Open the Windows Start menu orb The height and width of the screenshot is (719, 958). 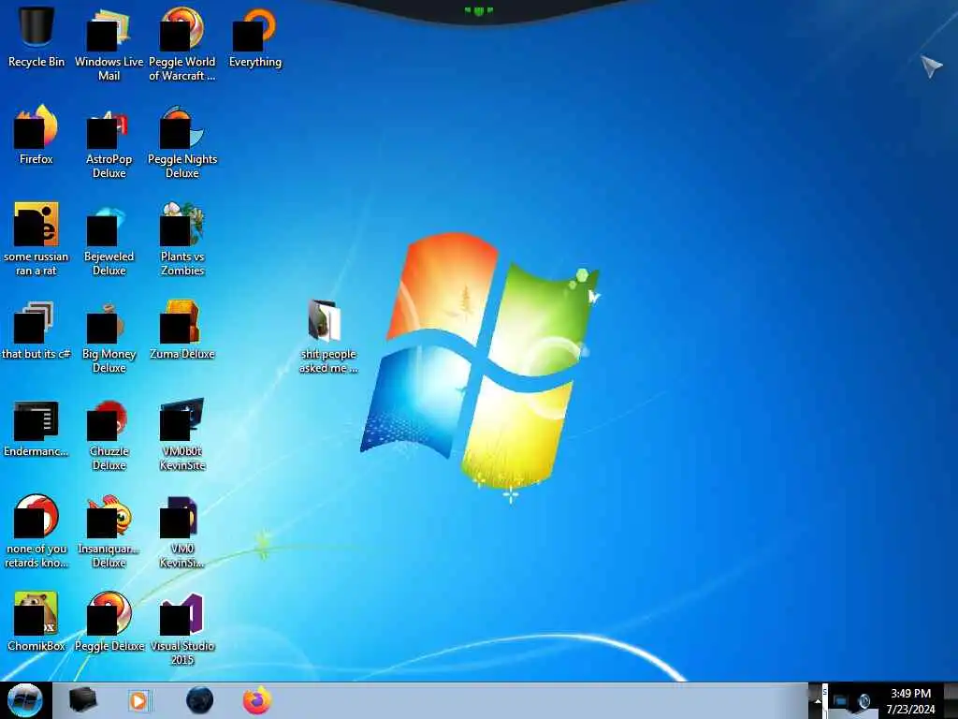click(25, 700)
